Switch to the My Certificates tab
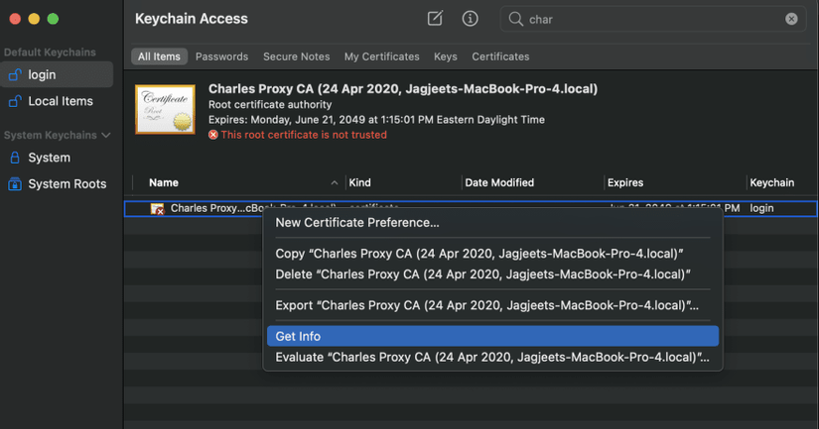Image resolution: width=819 pixels, height=429 pixels. coord(381,56)
